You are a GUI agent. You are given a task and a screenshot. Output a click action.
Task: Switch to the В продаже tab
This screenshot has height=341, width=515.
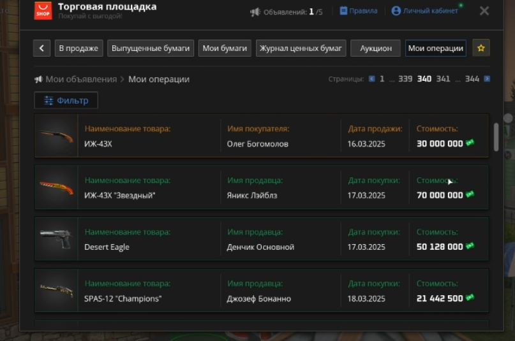pyautogui.click(x=80, y=48)
